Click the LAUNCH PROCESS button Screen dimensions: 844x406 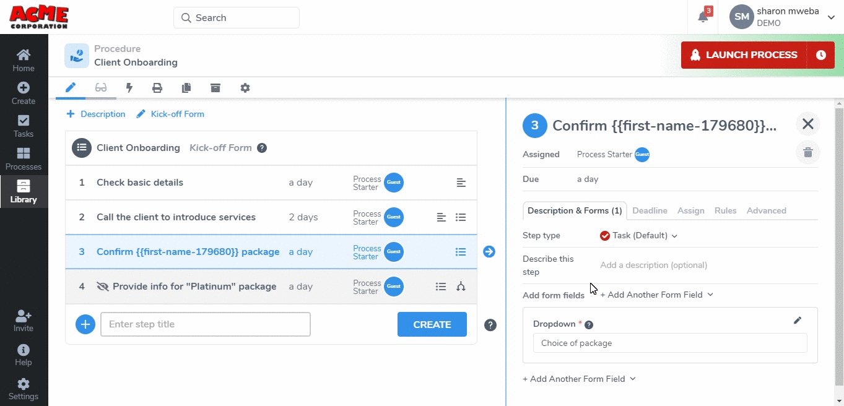pyautogui.click(x=744, y=54)
